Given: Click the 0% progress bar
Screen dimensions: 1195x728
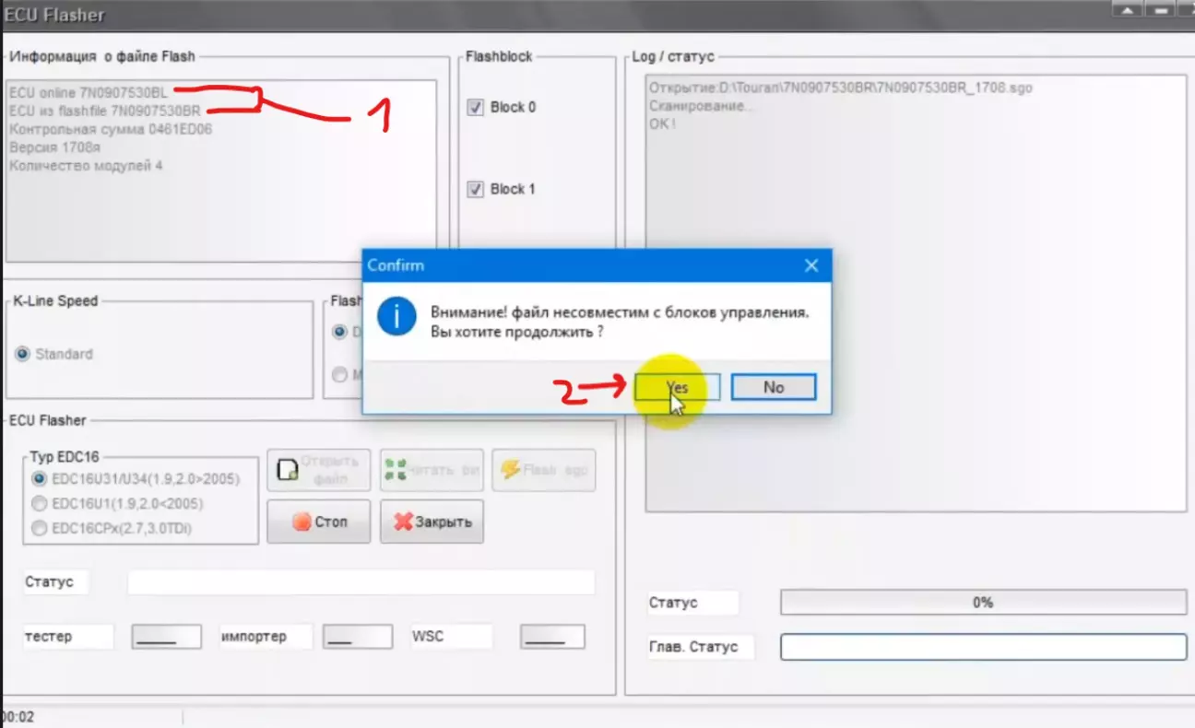Looking at the screenshot, I should tap(983, 603).
